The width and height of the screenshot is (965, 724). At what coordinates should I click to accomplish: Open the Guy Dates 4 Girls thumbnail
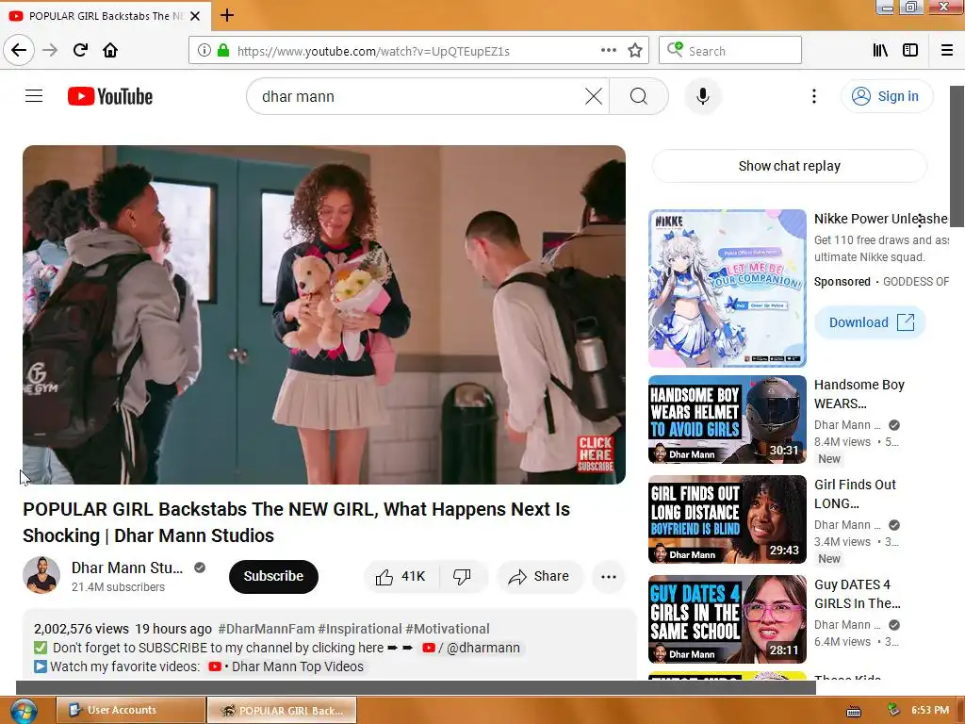[x=728, y=619]
